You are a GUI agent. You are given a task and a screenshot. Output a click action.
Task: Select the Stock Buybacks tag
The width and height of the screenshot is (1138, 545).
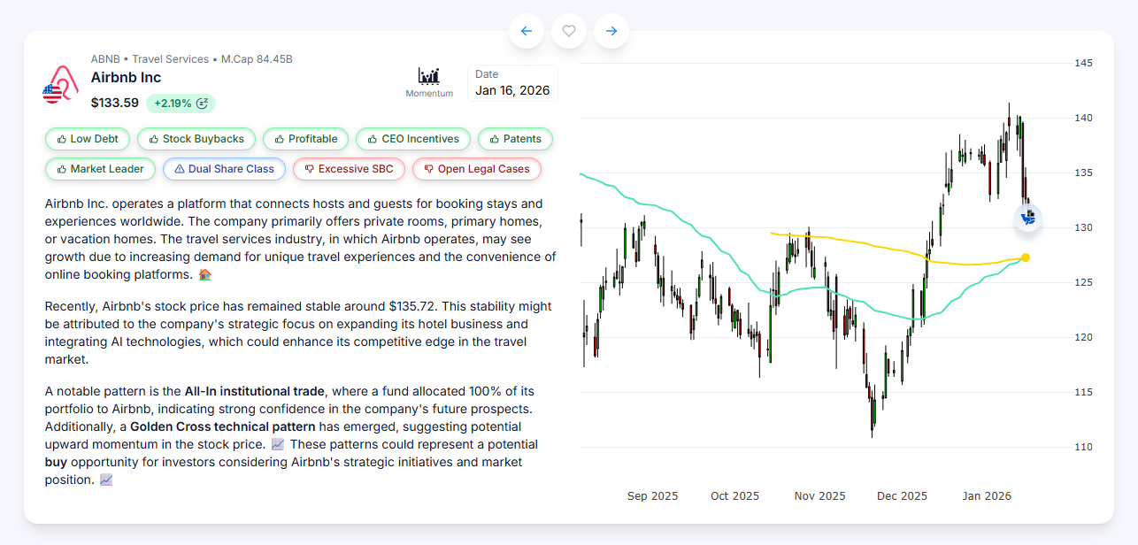(x=196, y=139)
